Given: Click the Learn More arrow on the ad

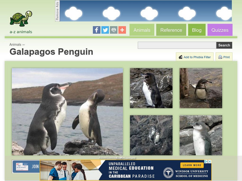Looking at the screenshot, I should click(192, 165).
